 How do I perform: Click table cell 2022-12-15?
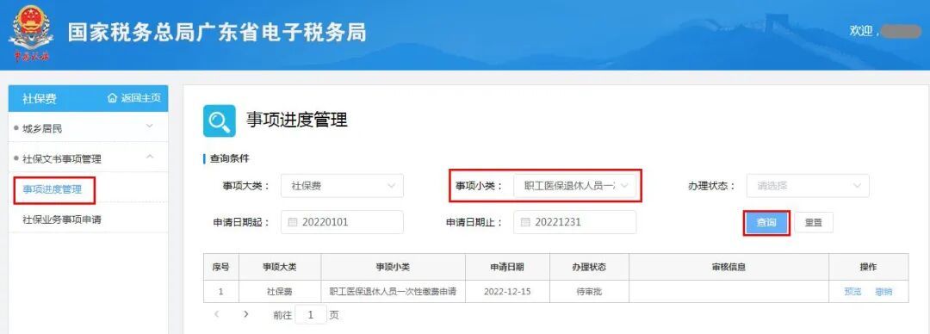click(507, 291)
